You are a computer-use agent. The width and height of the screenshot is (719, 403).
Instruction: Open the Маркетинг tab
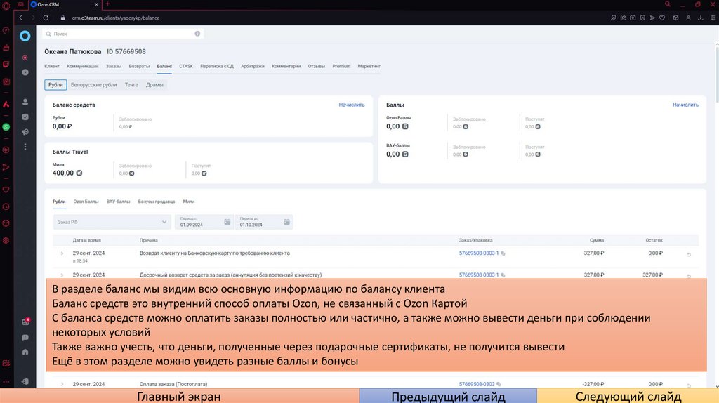coord(369,66)
